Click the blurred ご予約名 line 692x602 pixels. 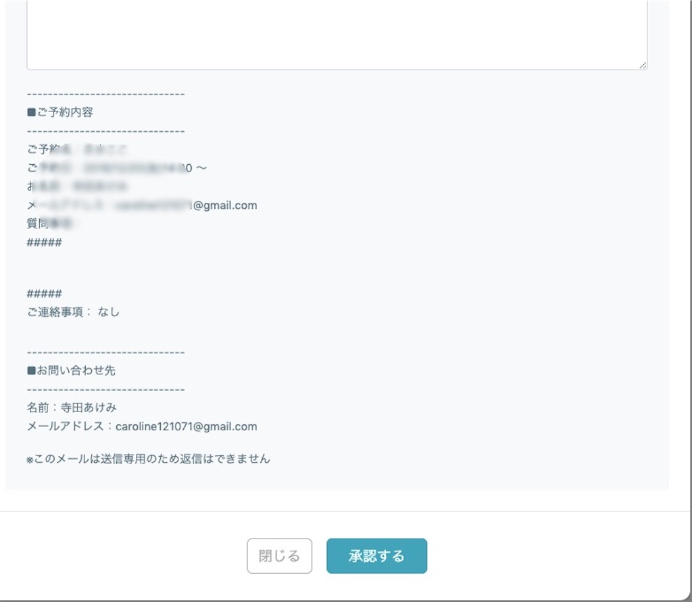(x=78, y=149)
